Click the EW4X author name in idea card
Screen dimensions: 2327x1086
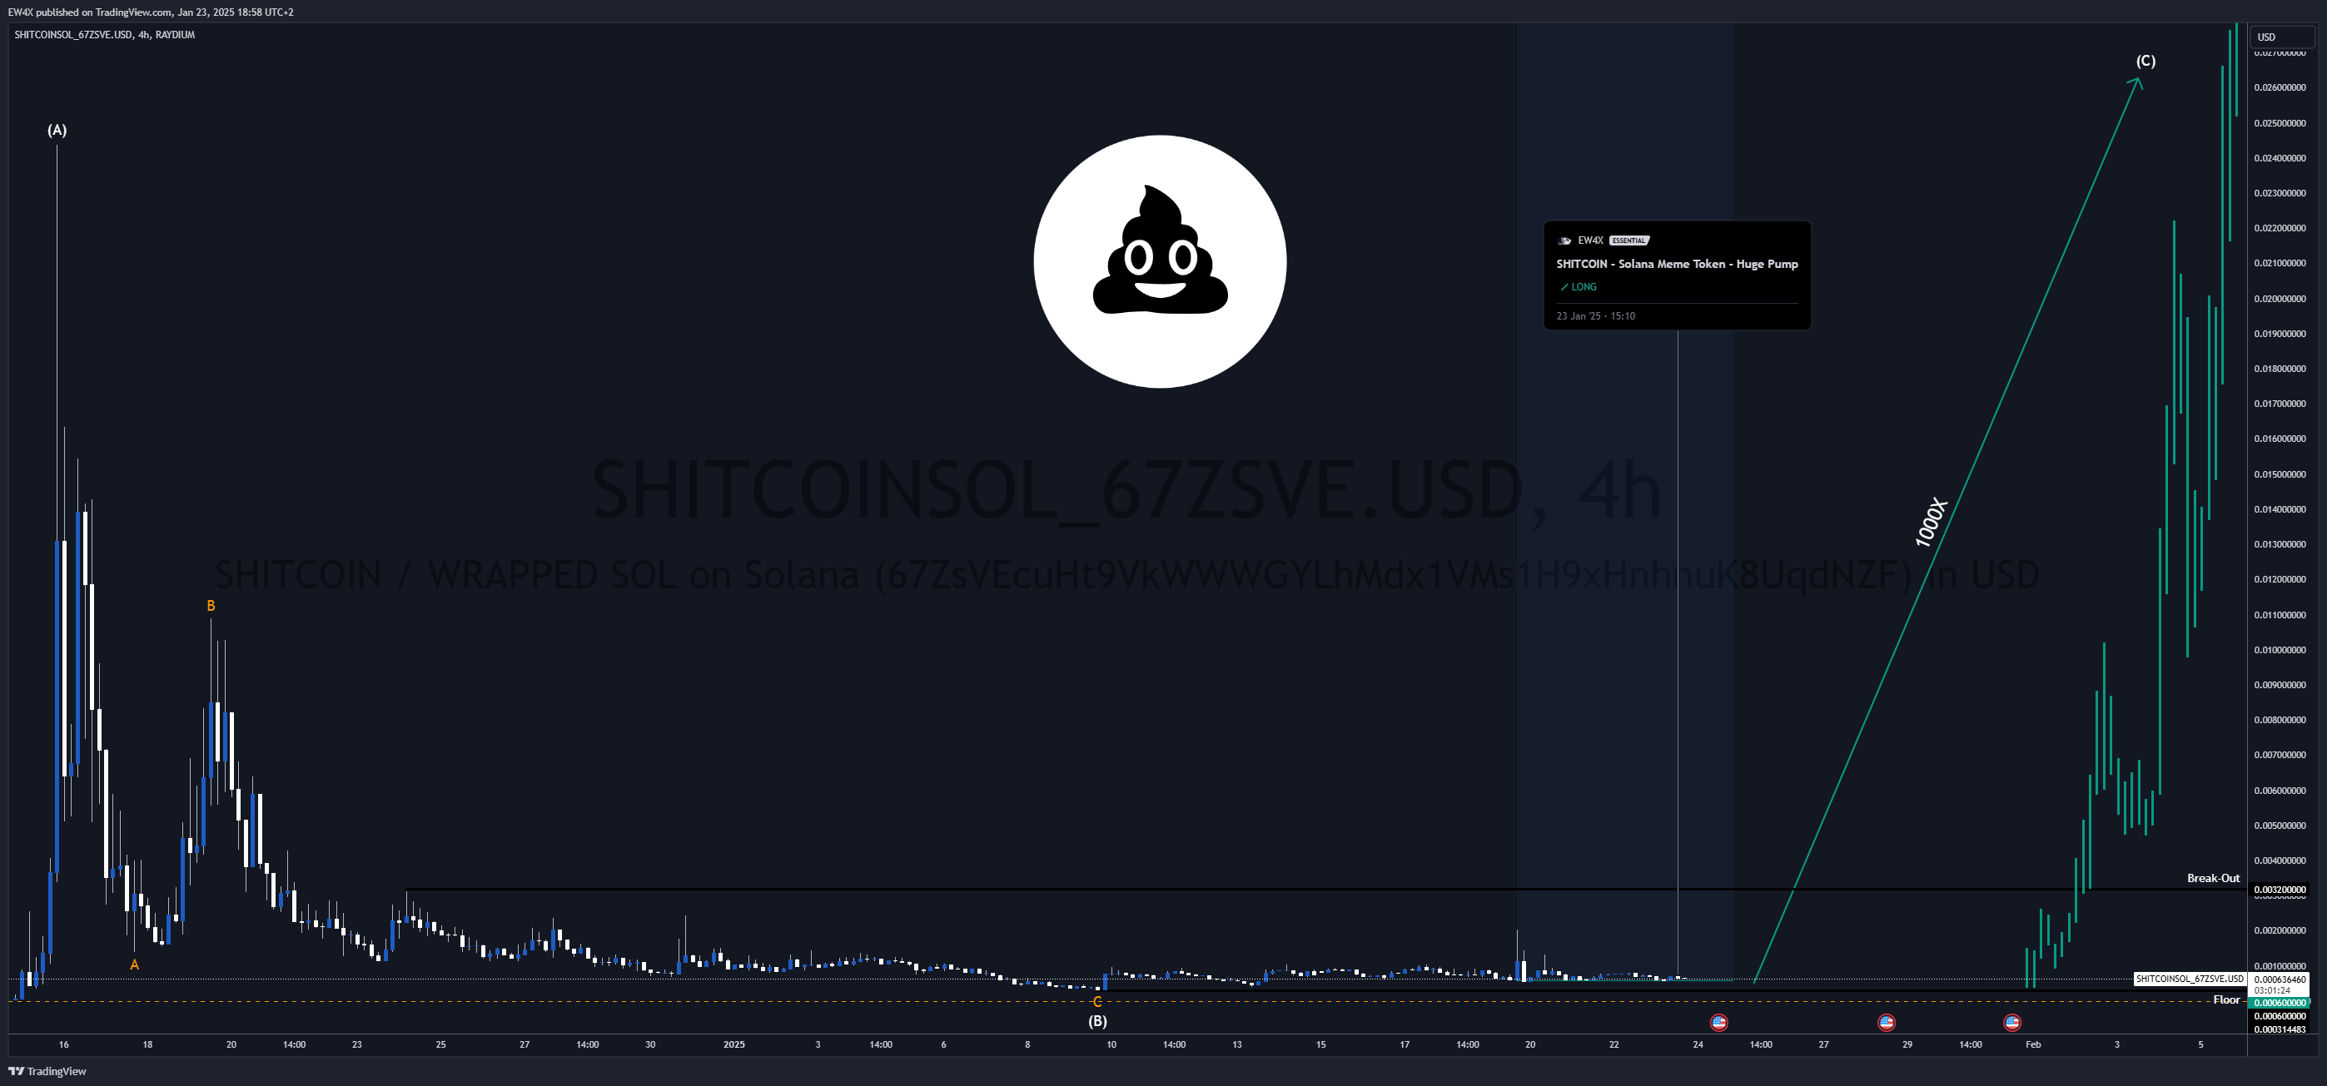point(1590,241)
